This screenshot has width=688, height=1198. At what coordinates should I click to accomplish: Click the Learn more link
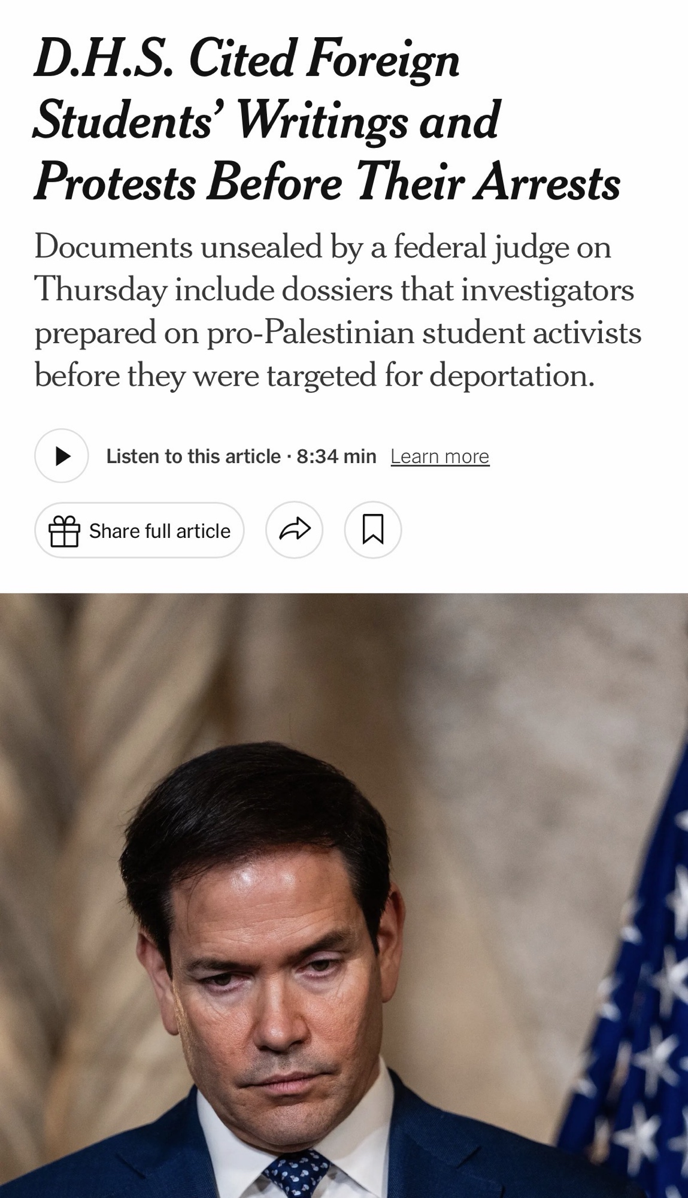440,456
